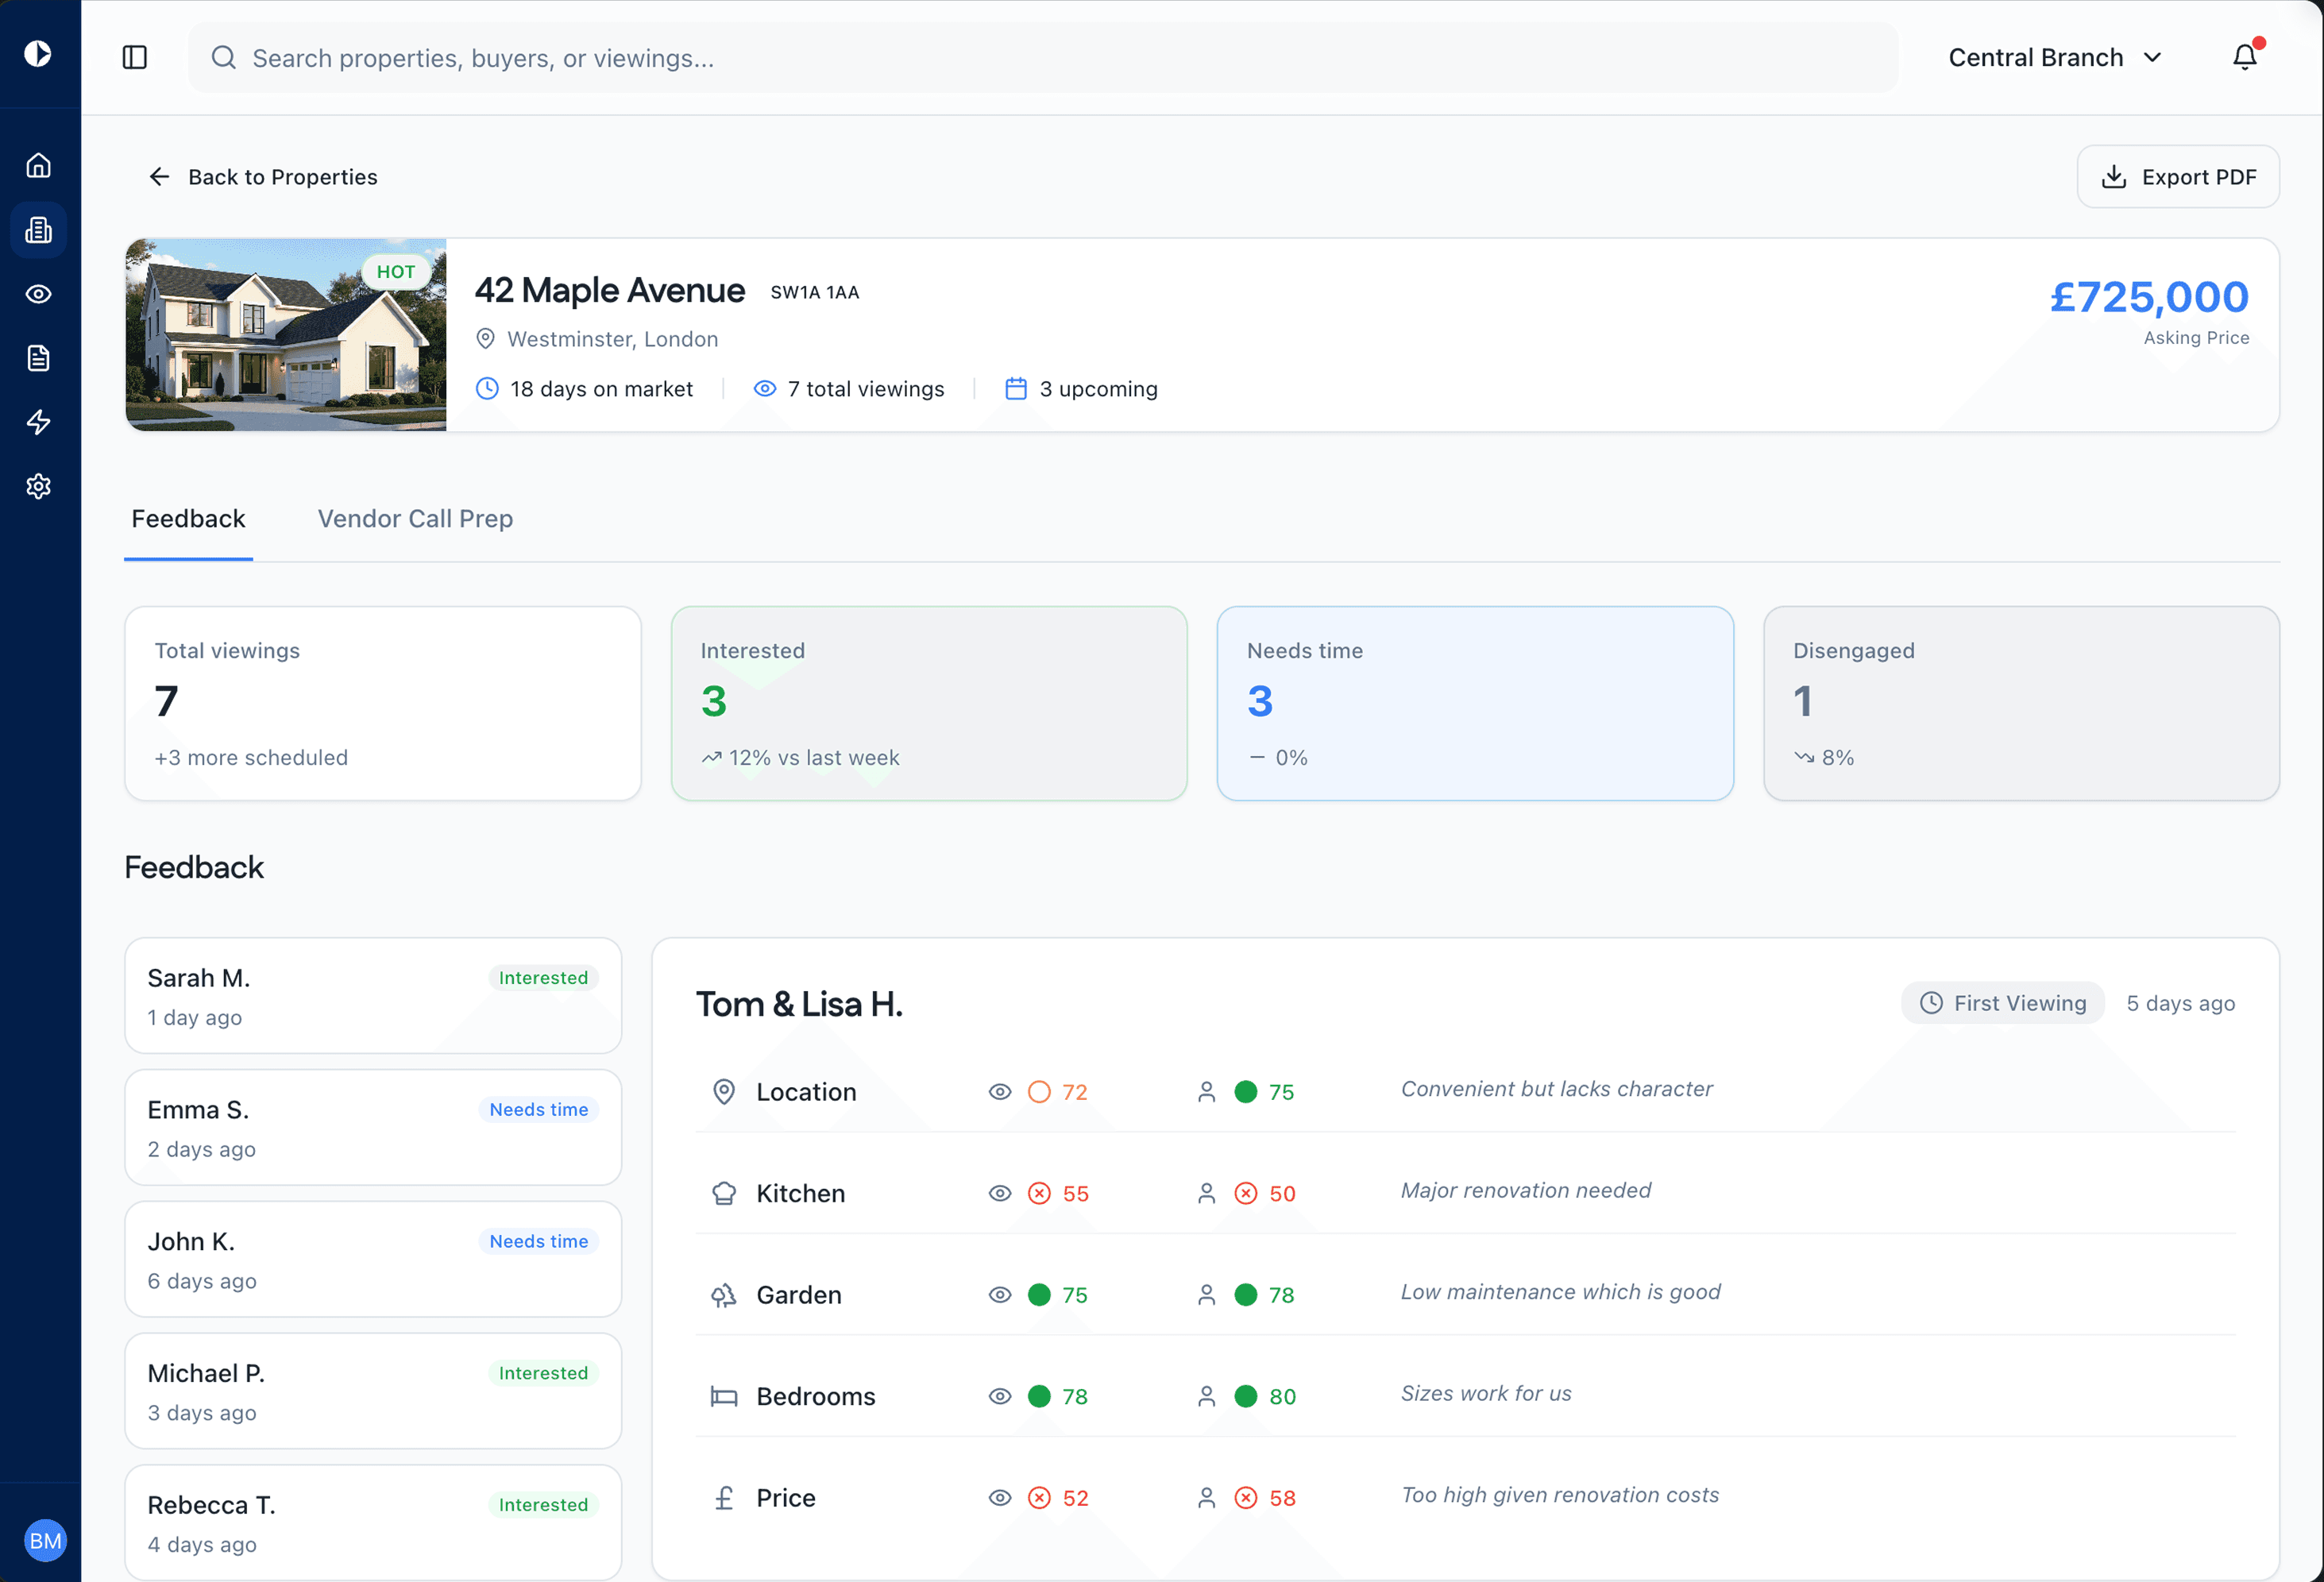
Task: Click the eye icon in Kitchen row
Action: pos(999,1193)
